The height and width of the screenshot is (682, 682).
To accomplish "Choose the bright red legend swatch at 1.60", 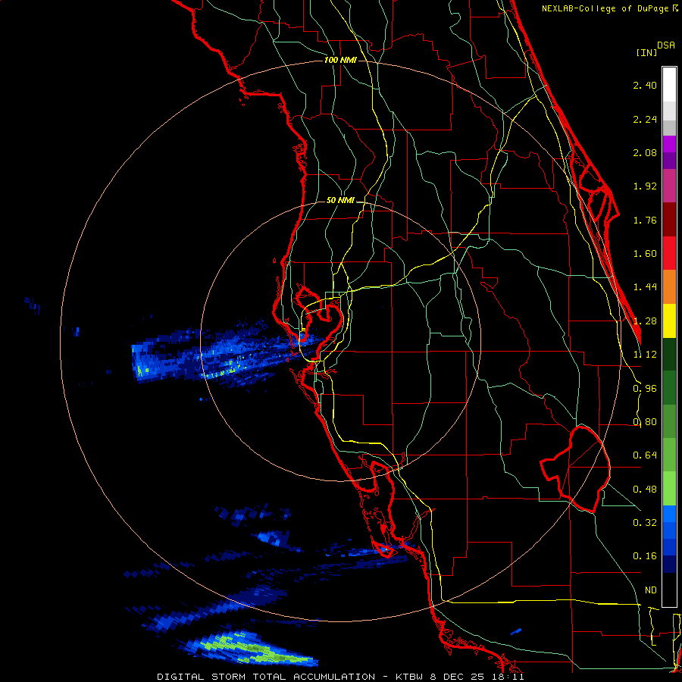I will click(669, 253).
